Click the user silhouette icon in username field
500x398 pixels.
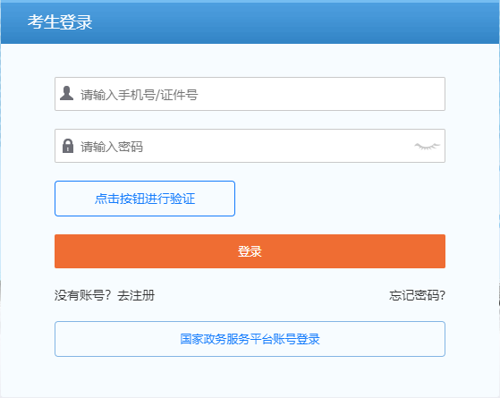click(67, 93)
